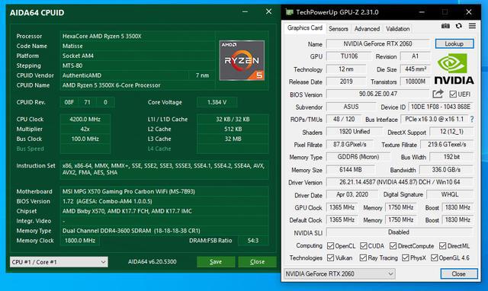488x291 pixels.
Task: Click the Lookup button in GPU-Z
Action: tap(454, 43)
